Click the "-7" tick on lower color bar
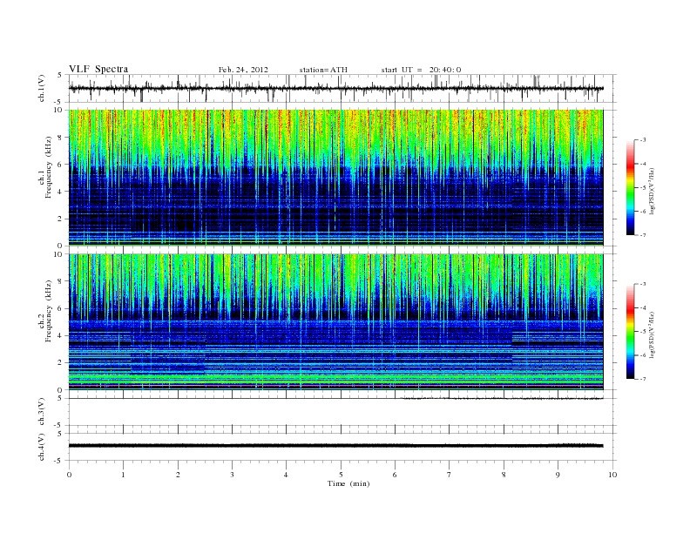Viewport: 690px width, 533px height. point(643,379)
